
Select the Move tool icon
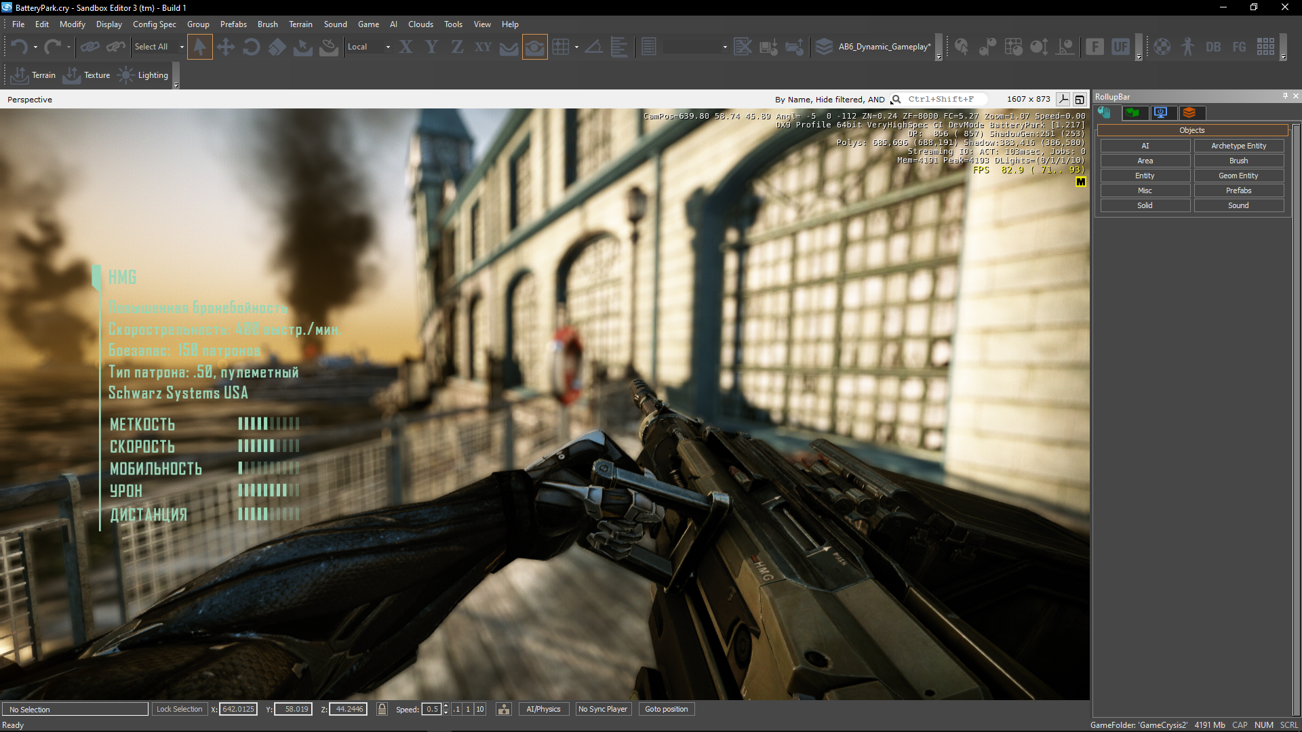[225, 47]
